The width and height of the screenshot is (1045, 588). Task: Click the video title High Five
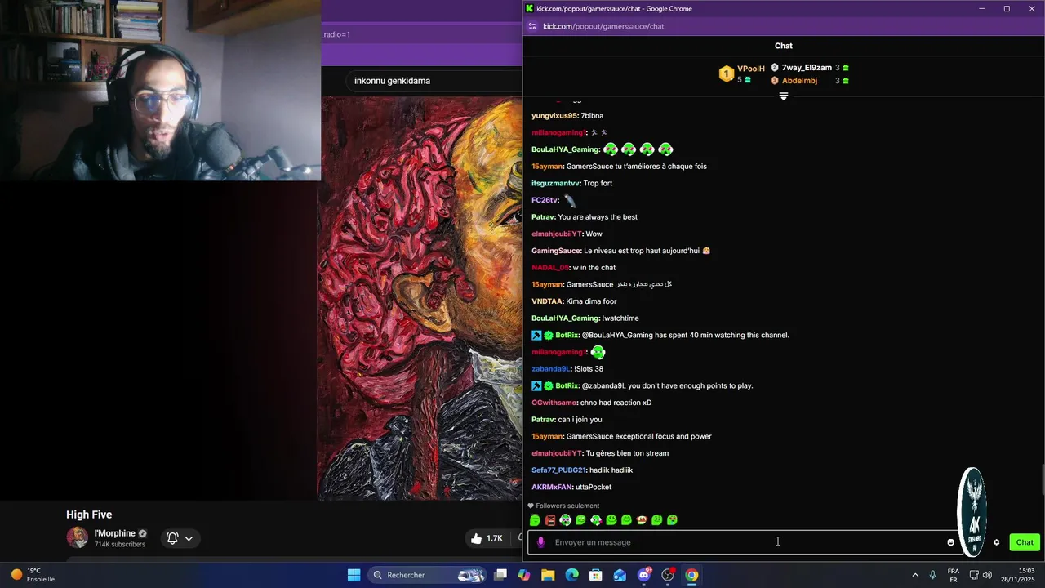[x=89, y=514]
